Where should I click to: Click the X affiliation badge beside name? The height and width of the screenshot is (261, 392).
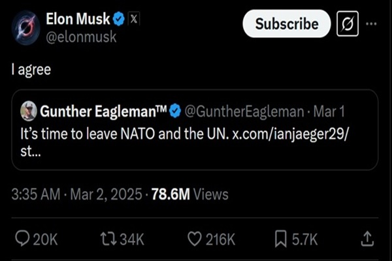(x=134, y=19)
